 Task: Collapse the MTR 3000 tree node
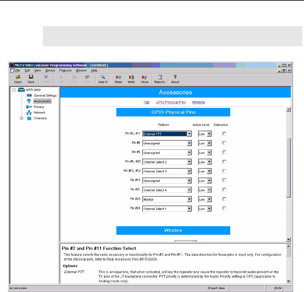tap(14, 90)
